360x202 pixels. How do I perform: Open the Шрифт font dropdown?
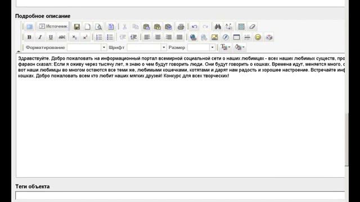pos(147,47)
